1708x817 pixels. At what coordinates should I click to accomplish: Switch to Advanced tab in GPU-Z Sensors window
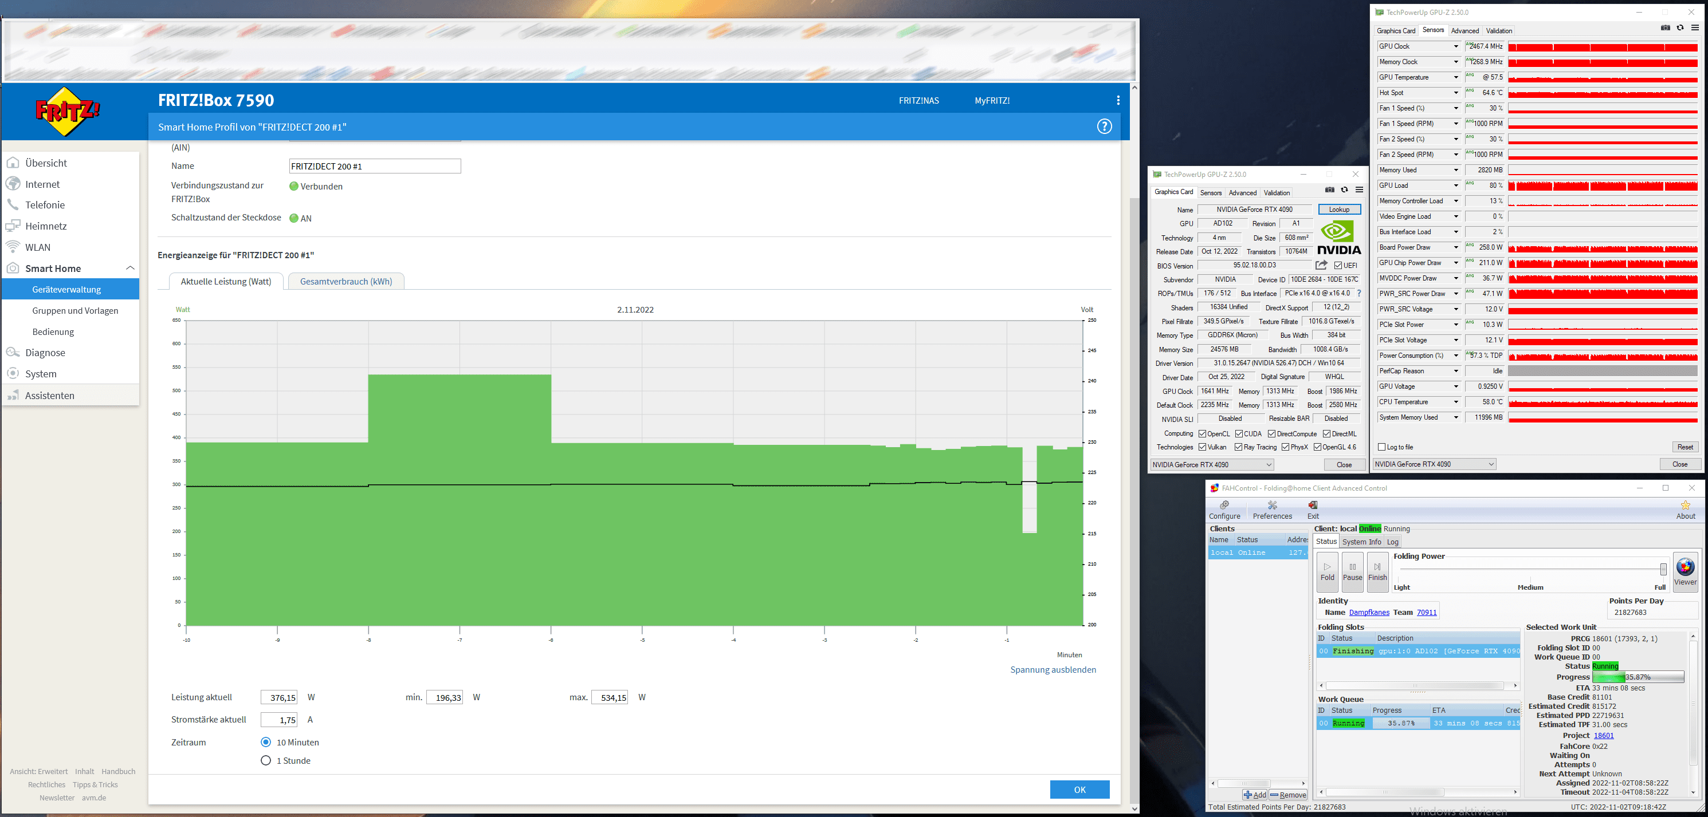tap(1464, 30)
